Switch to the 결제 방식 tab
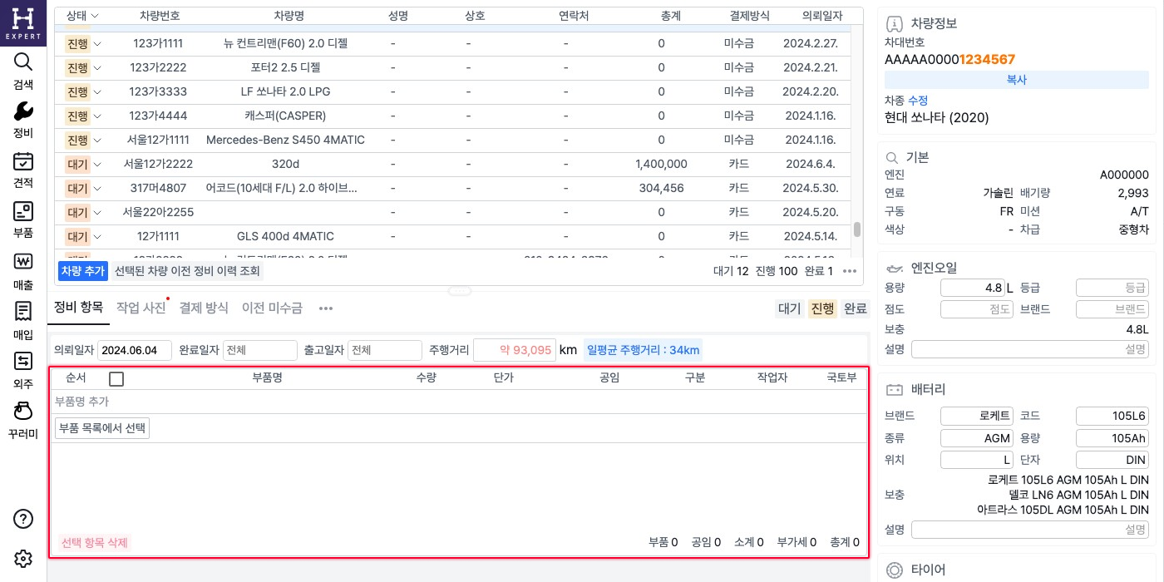The height and width of the screenshot is (582, 1164). (204, 308)
